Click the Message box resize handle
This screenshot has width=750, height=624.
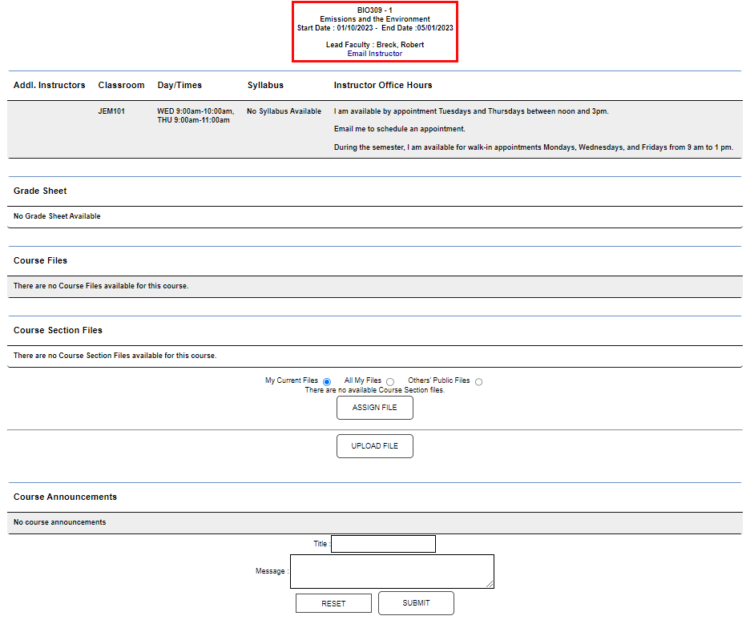(x=490, y=585)
